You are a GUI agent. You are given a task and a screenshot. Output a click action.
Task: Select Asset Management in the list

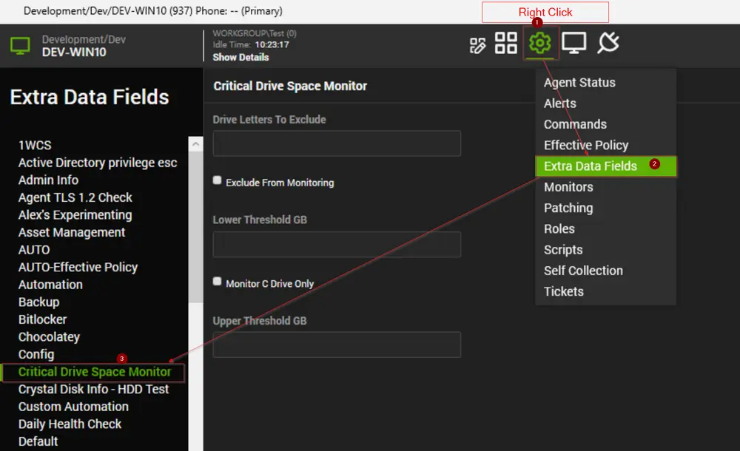click(x=72, y=233)
